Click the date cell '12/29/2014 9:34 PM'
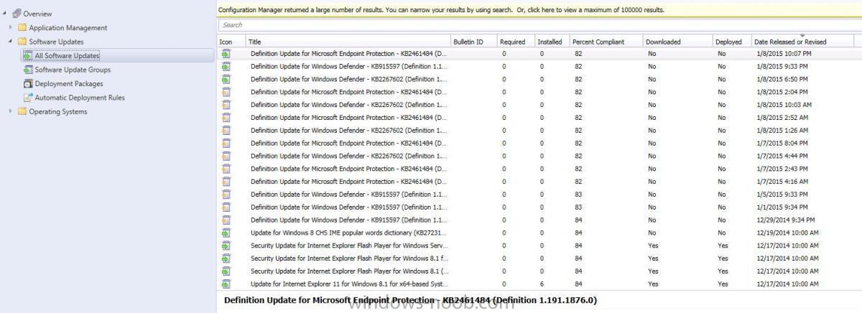 point(786,220)
